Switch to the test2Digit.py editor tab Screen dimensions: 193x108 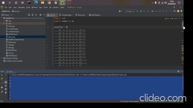[96, 15]
